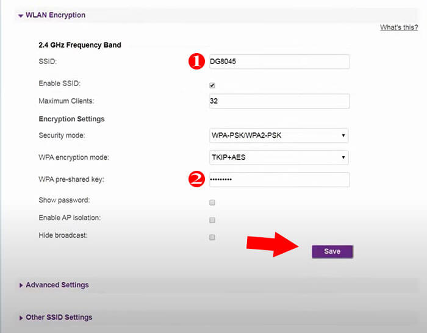Viewport: 427px width, 333px height.
Task: Open the Security mode dropdown
Action: tap(279, 135)
